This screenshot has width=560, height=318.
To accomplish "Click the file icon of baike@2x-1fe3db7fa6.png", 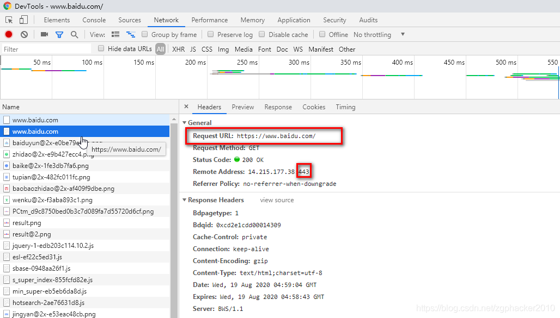I will point(7,166).
